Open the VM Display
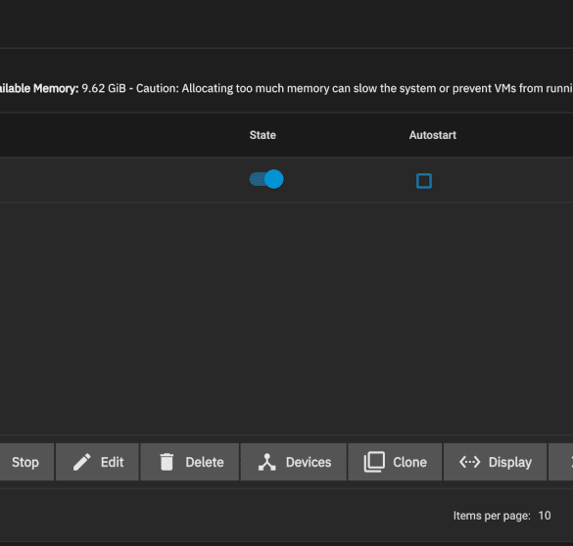 click(x=496, y=462)
